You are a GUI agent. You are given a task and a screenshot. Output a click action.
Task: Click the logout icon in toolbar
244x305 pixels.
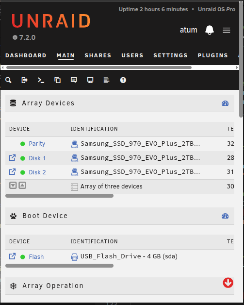pyautogui.click(x=24, y=80)
